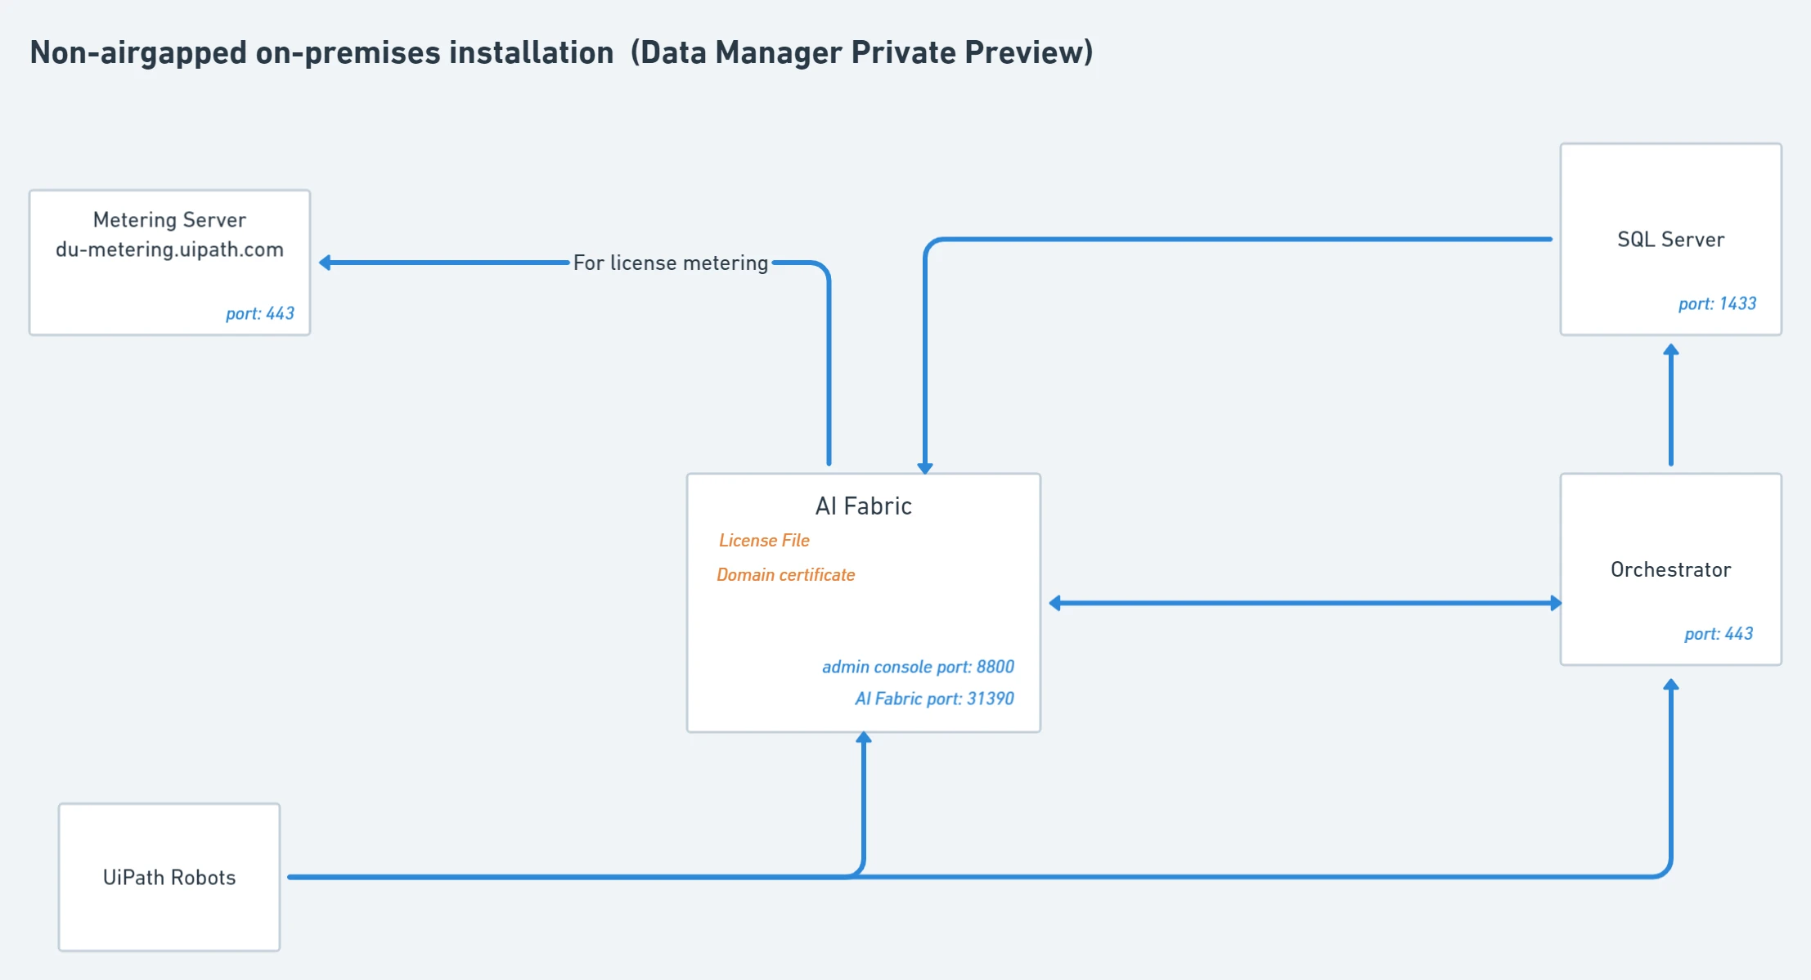This screenshot has height=980, width=1811.
Task: Click the 'AI Fabric port: 31390' text
Action: (934, 699)
